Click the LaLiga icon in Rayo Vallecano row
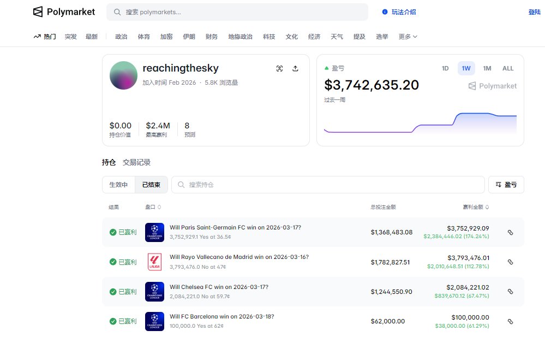The image size is (545, 354). (155, 262)
